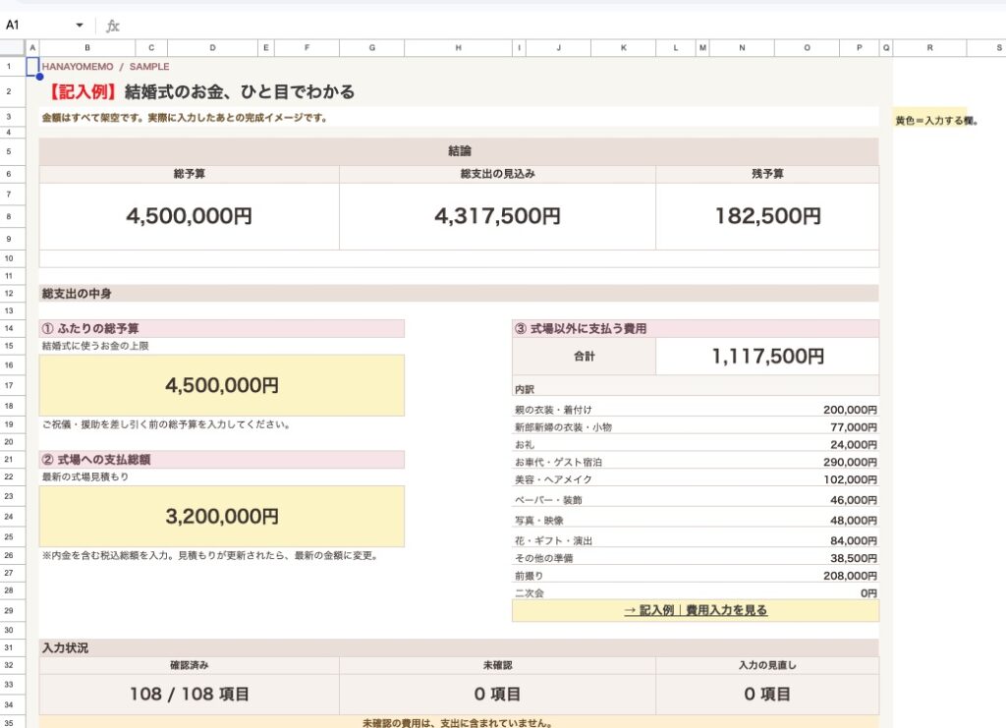Screen dimensions: 1006x728
Task: Open the Name Box dropdown arrow
Action: pyautogui.click(x=80, y=26)
